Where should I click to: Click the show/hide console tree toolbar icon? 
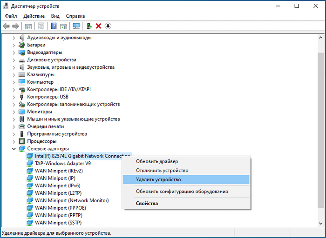pos(28,26)
